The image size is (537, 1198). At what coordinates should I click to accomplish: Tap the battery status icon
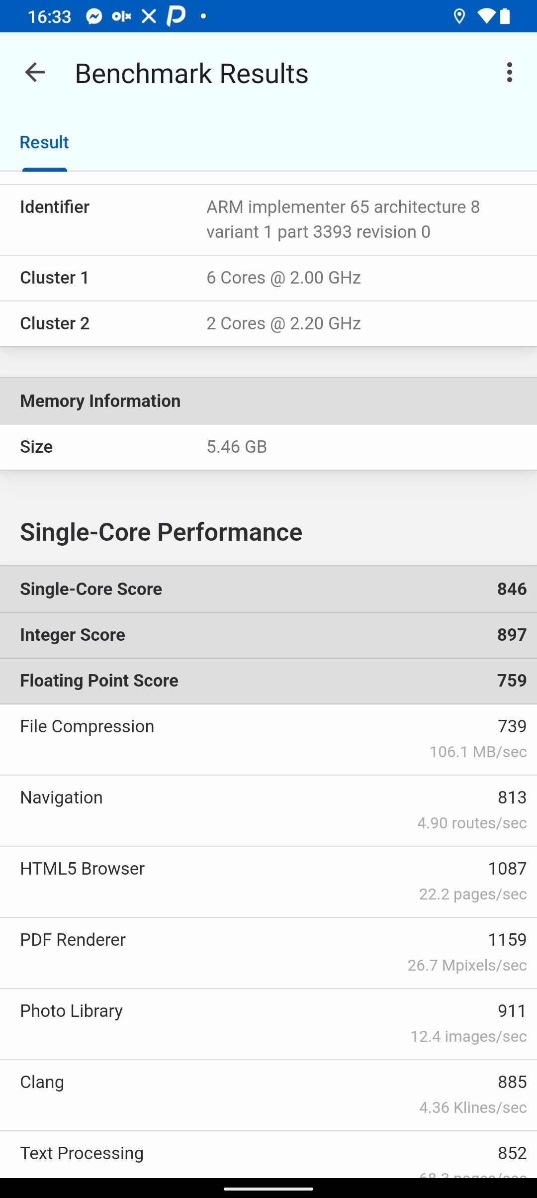(505, 16)
